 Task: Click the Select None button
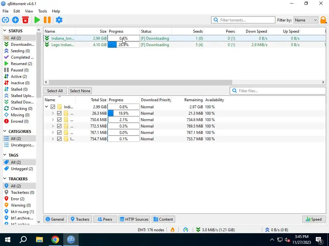pos(80,91)
